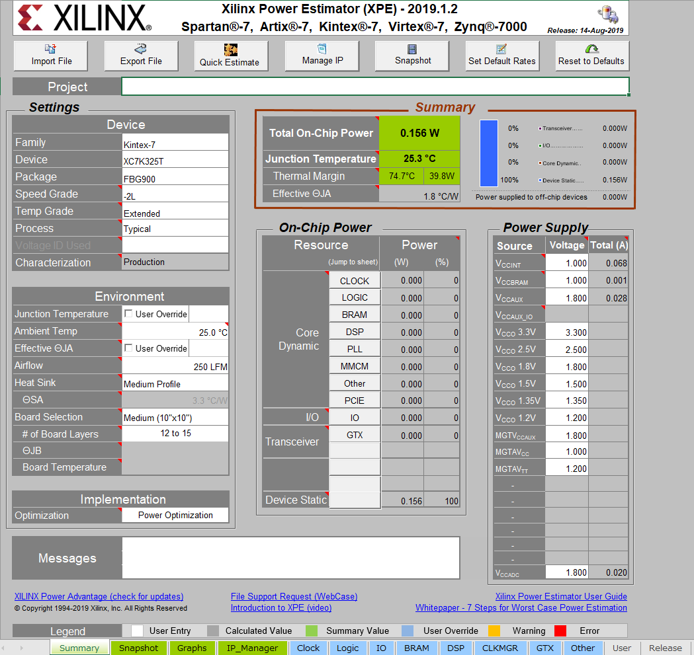Open the Device dropdown showing XC7K325T

175,160
